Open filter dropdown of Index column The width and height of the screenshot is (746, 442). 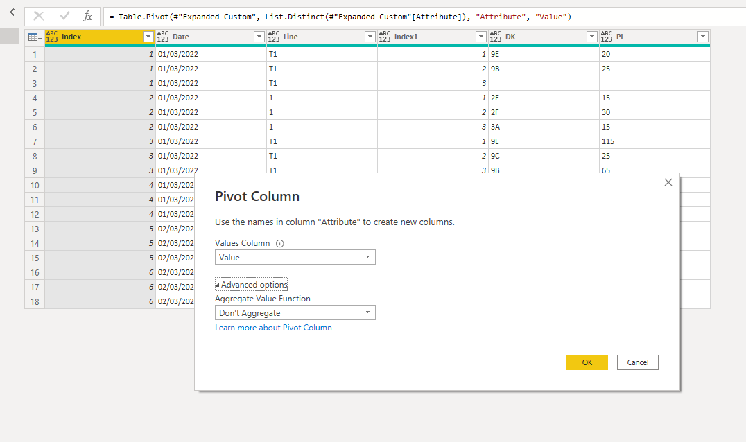pos(148,37)
